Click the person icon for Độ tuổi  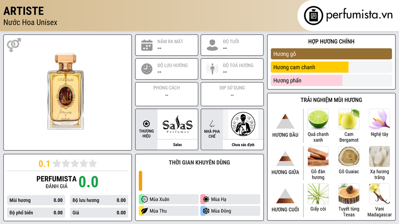tap(212, 45)
